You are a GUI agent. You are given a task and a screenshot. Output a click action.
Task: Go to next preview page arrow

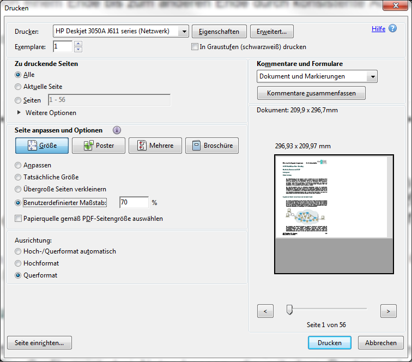pyautogui.click(x=387, y=311)
